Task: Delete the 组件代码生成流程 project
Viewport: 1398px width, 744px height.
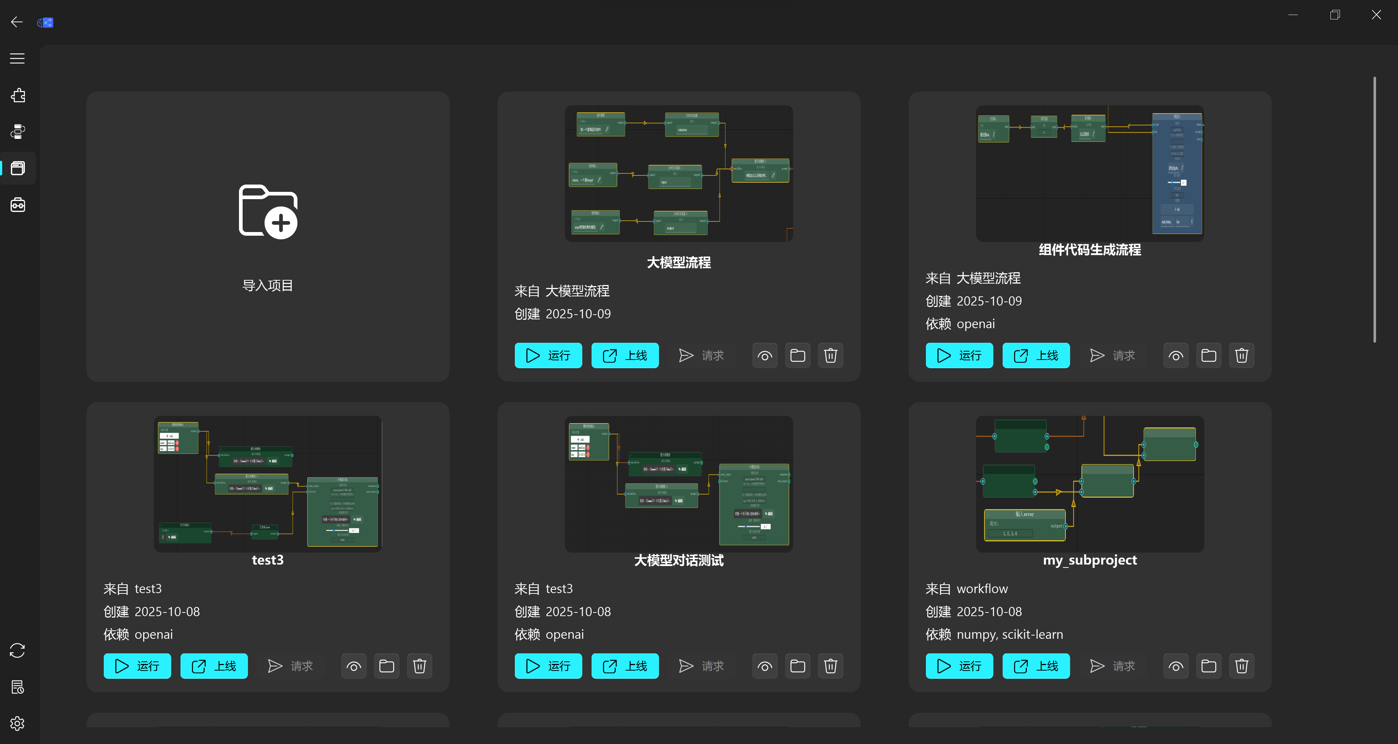Action: coord(1242,356)
